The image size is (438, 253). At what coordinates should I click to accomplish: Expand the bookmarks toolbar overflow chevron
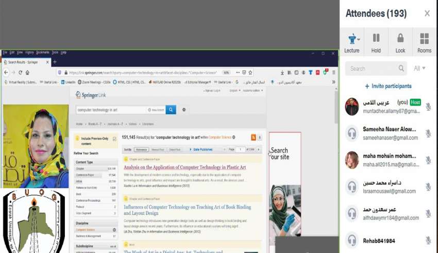coord(333,82)
